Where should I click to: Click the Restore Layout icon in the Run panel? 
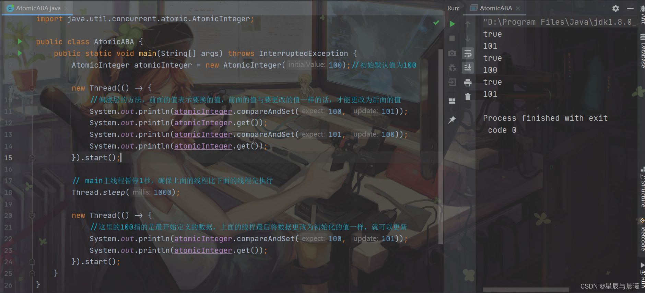tap(452, 101)
